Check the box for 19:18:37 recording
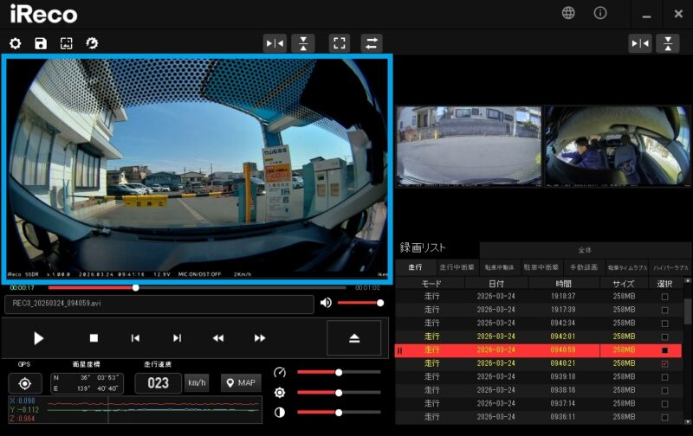Viewport: 693px width, 436px height. (664, 297)
